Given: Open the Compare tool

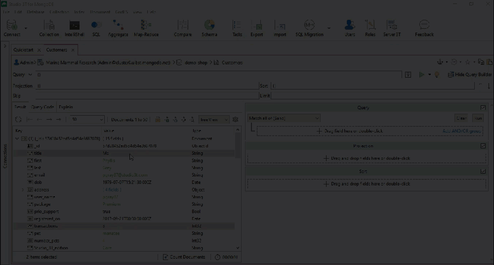Looking at the screenshot, I should (183, 28).
